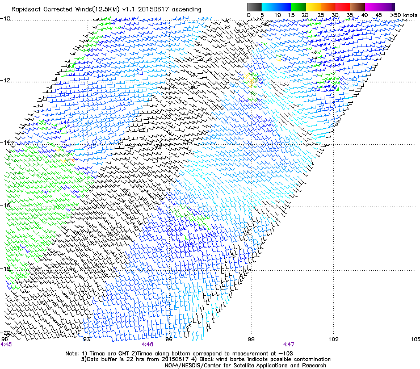
Task: Click the '93' longitude axis label
Action: [86, 339]
